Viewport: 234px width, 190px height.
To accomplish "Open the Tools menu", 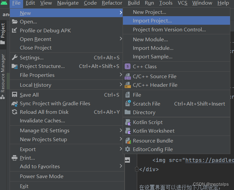I will point(166,3).
